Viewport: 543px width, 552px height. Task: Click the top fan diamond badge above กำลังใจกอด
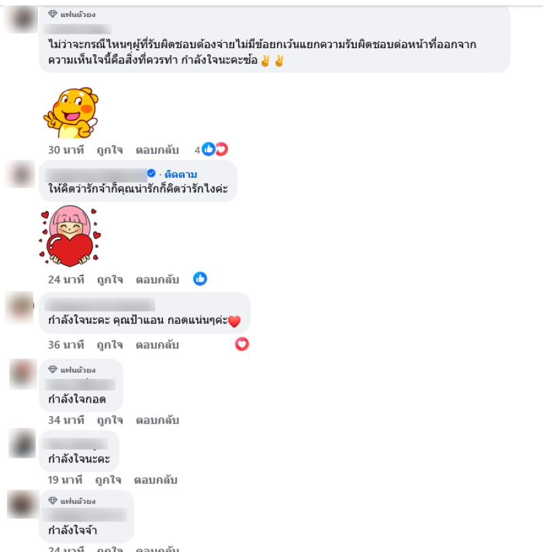[53, 369]
